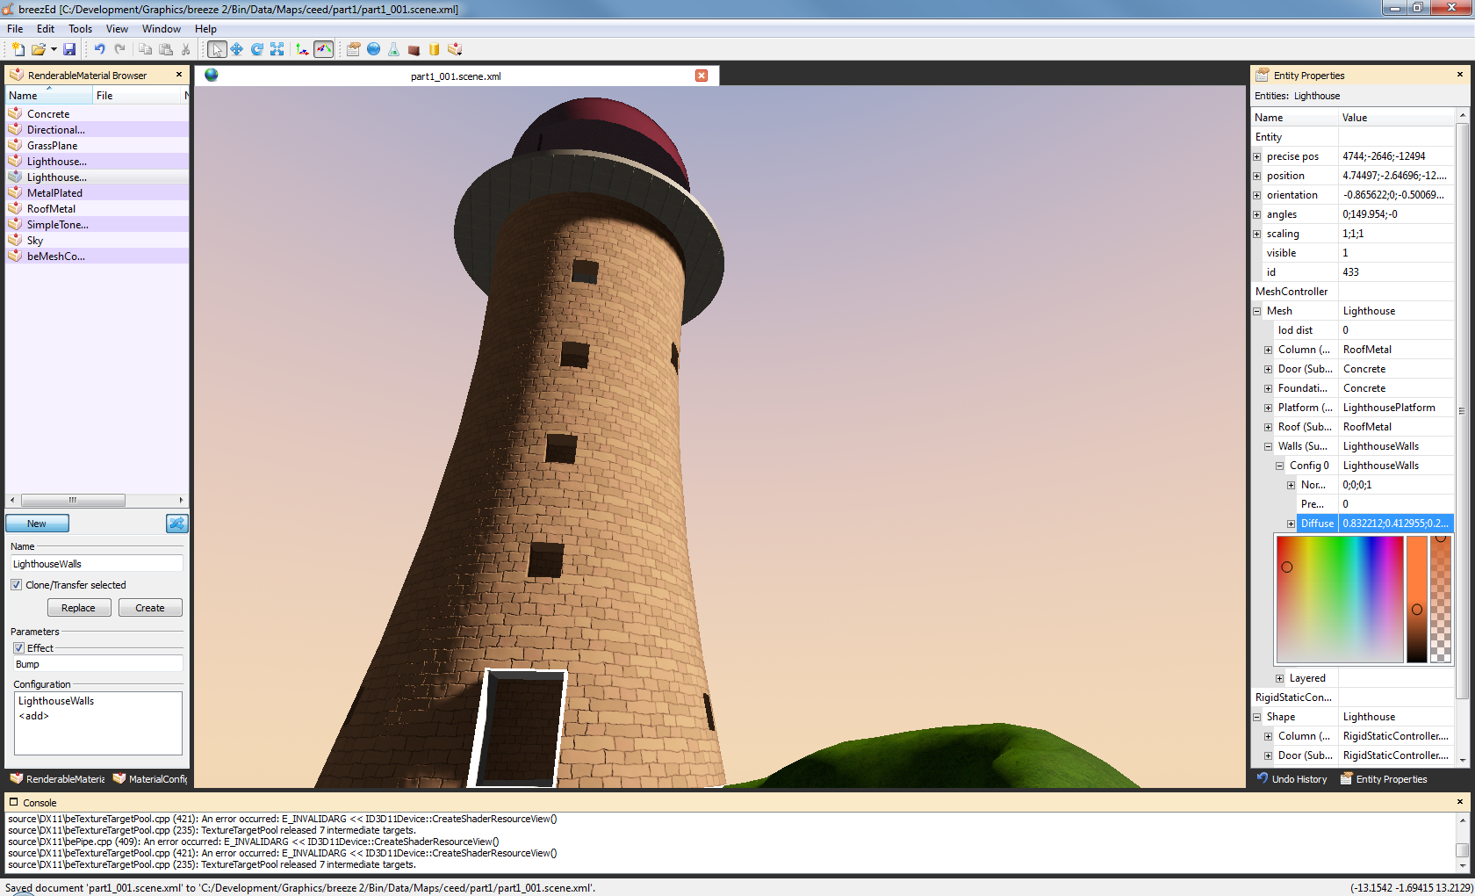This screenshot has height=896, width=1475.
Task: Expand the position property row
Action: [x=1257, y=176]
